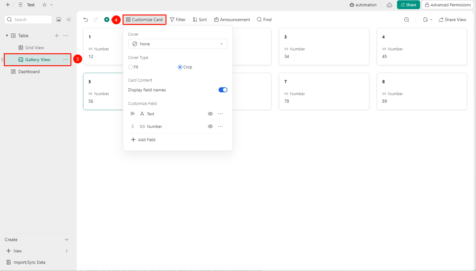Image resolution: width=476 pixels, height=271 pixels.
Task: Select the Crop cover type radio
Action: tap(180, 67)
